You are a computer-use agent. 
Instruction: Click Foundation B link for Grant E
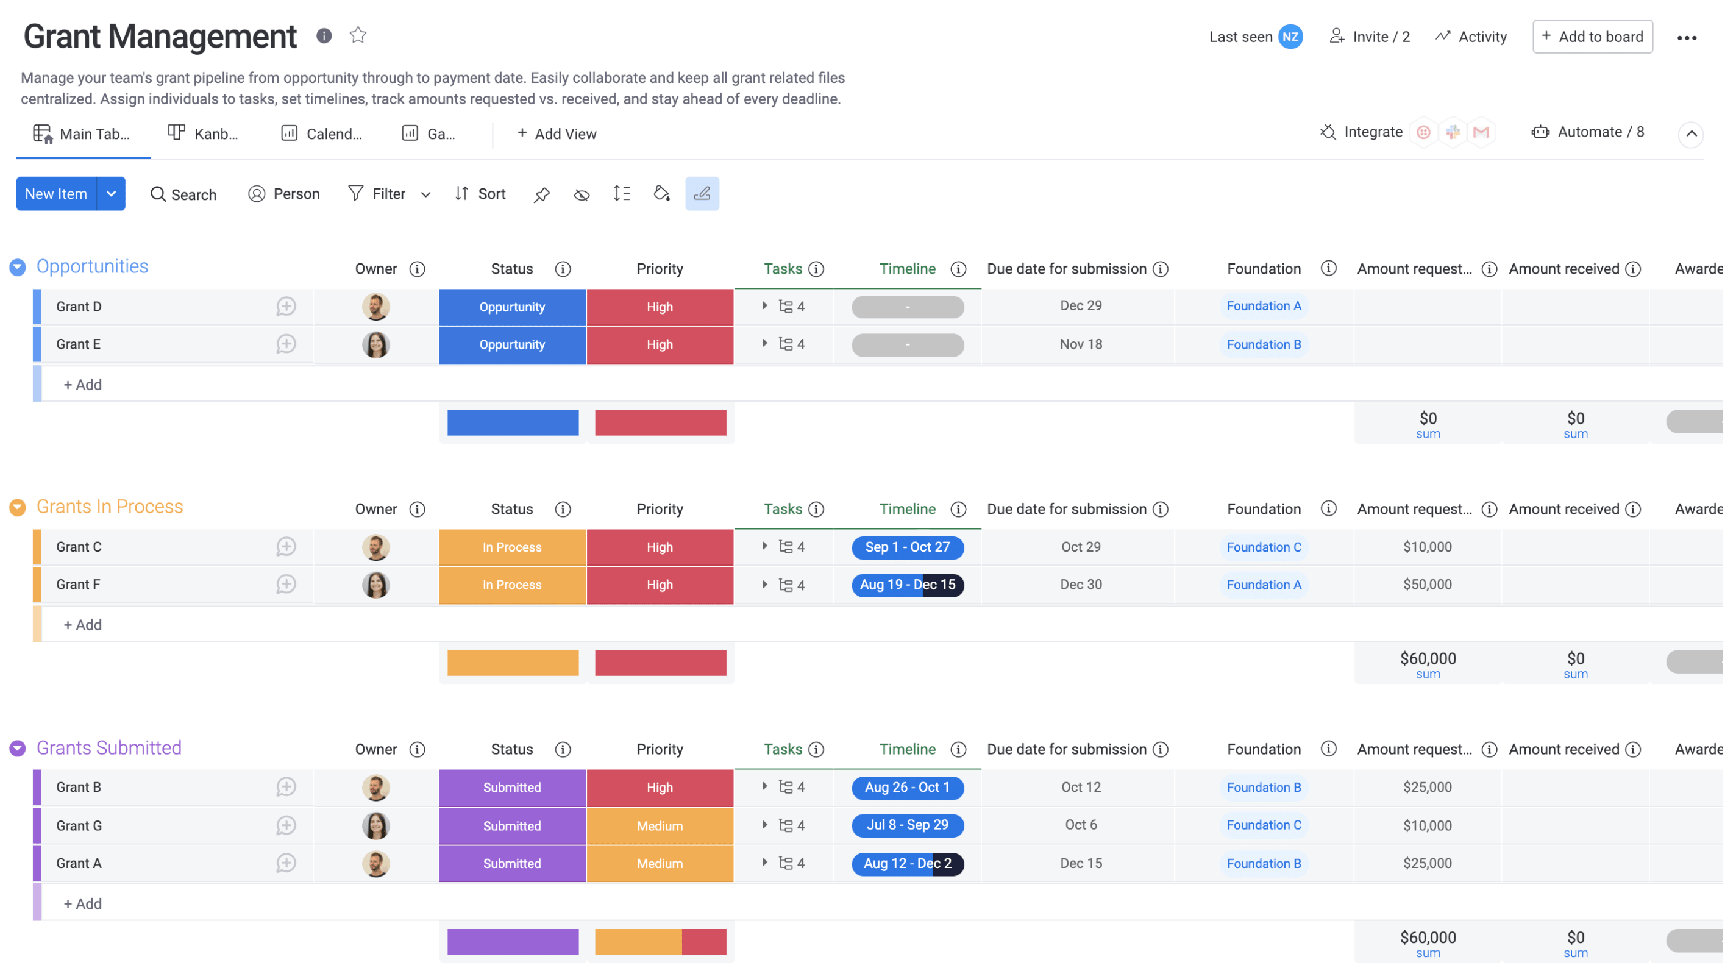pos(1263,344)
